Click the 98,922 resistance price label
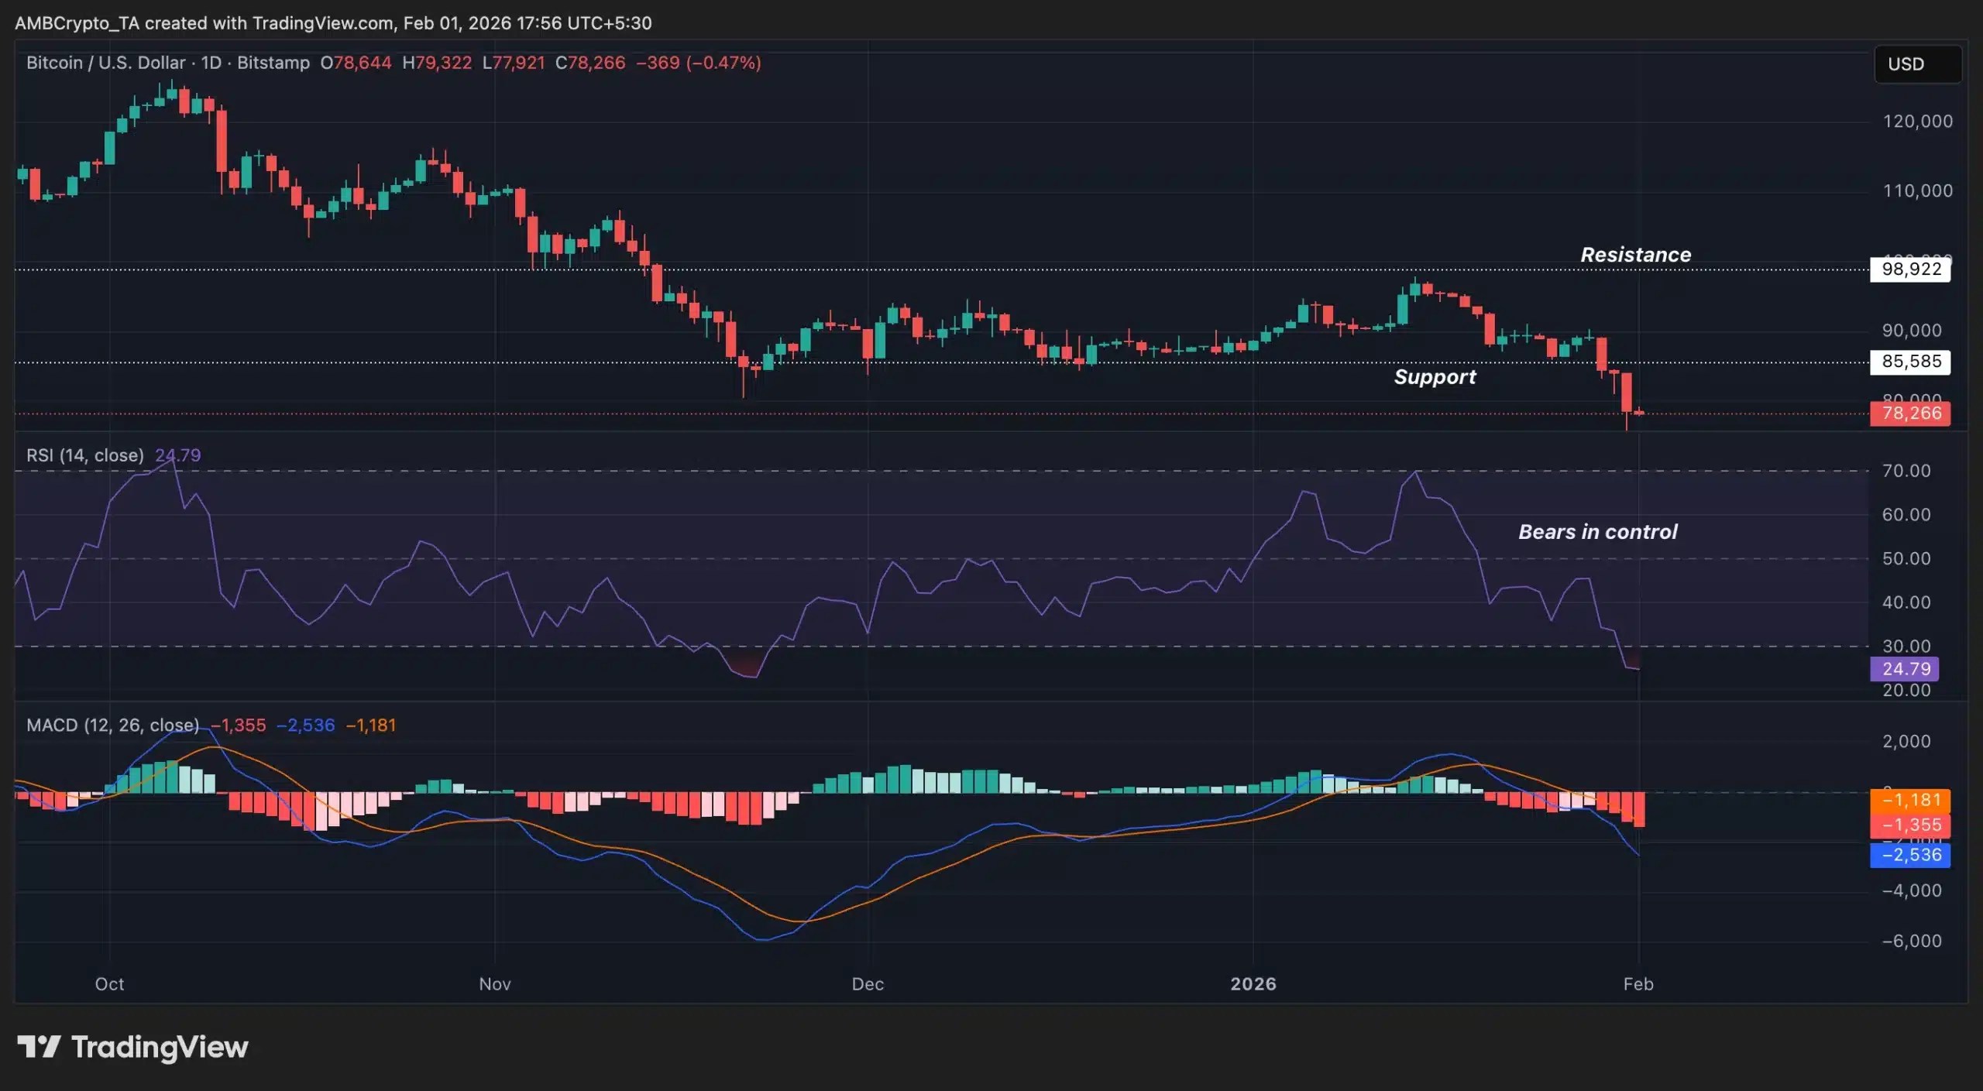 pyautogui.click(x=1911, y=269)
